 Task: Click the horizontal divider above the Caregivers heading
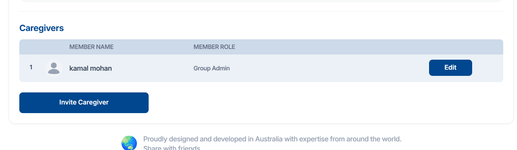click(261, 12)
